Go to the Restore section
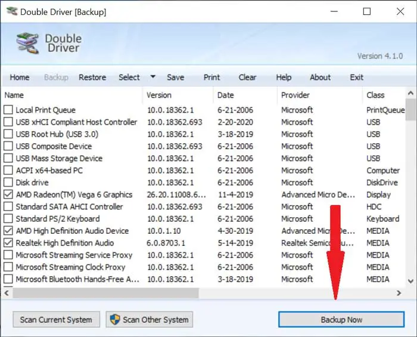The height and width of the screenshot is (337, 417). pyautogui.click(x=92, y=77)
